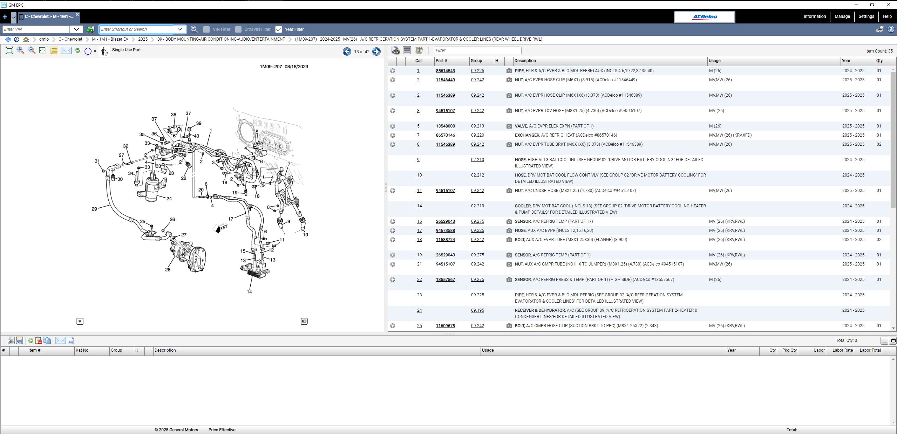Open camera image for part 85614543

click(509, 71)
